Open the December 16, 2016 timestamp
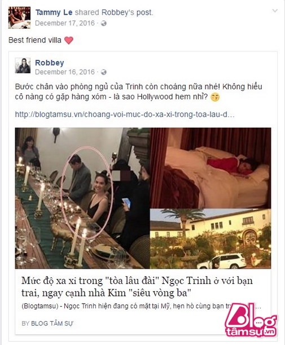Viewport: 285px width, 345px height. coord(65,72)
